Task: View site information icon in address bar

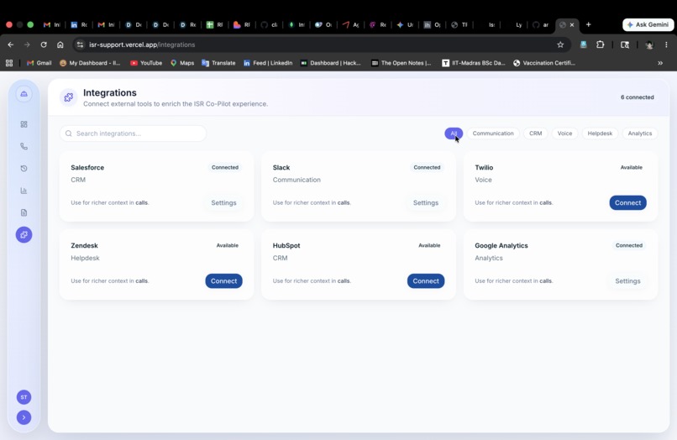Action: point(80,45)
